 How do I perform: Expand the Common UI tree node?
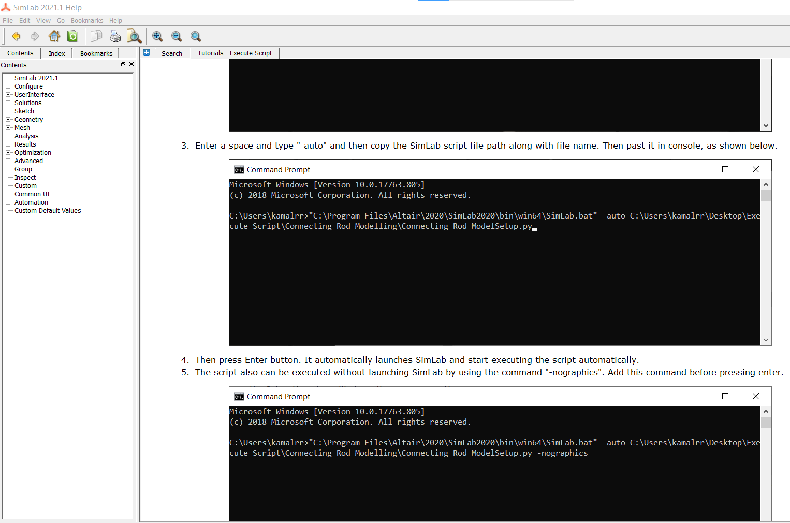click(8, 194)
